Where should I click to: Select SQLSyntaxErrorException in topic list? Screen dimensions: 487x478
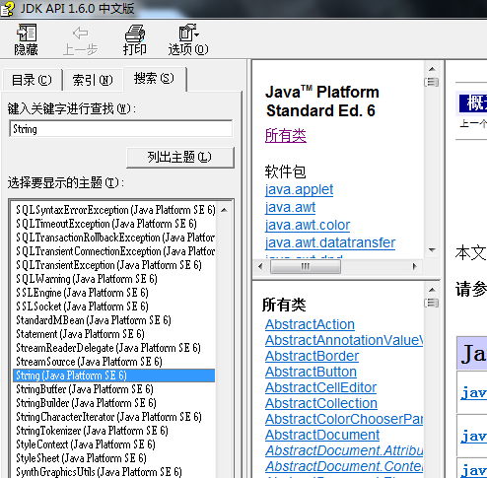(115, 210)
